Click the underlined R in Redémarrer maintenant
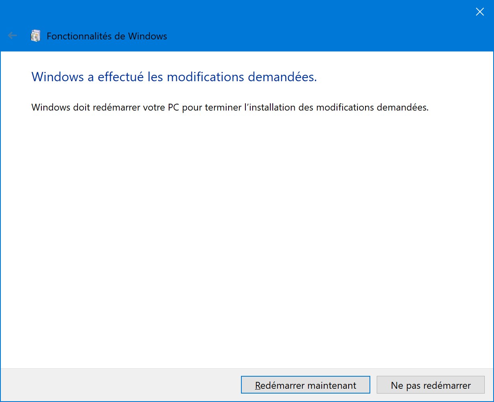The width and height of the screenshot is (494, 402). [258, 386]
